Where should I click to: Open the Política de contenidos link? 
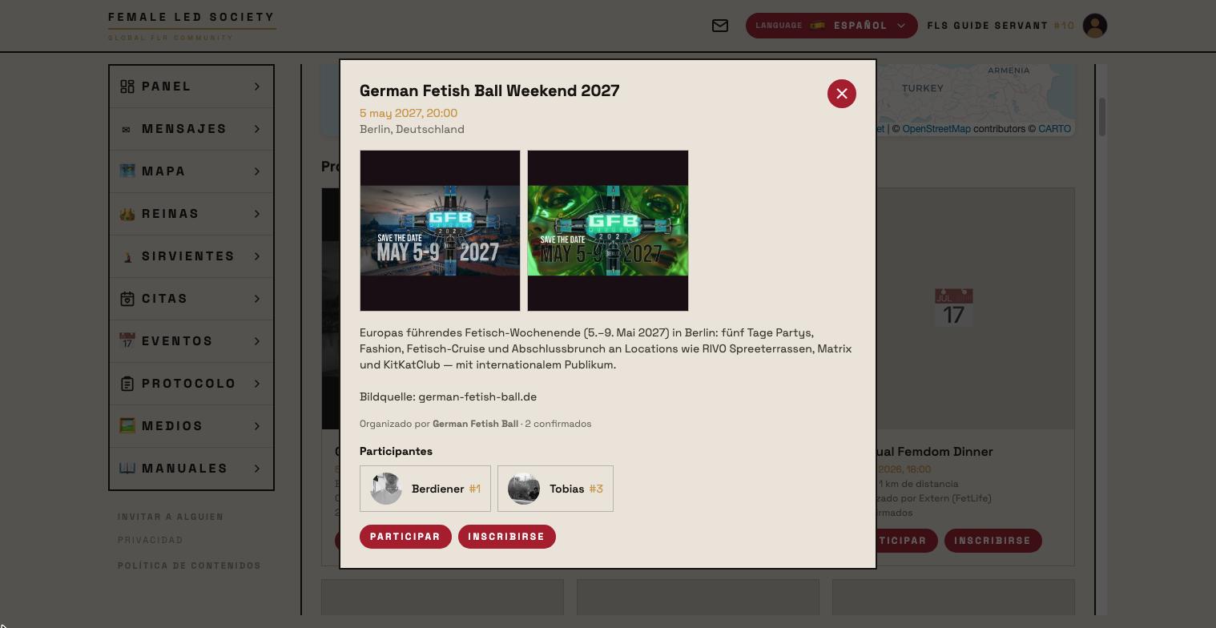point(189,566)
